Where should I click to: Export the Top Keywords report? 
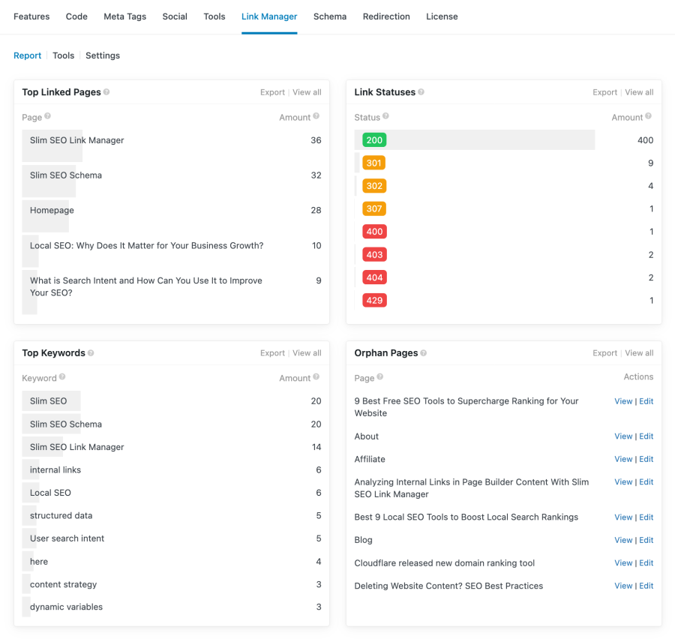[x=272, y=353]
